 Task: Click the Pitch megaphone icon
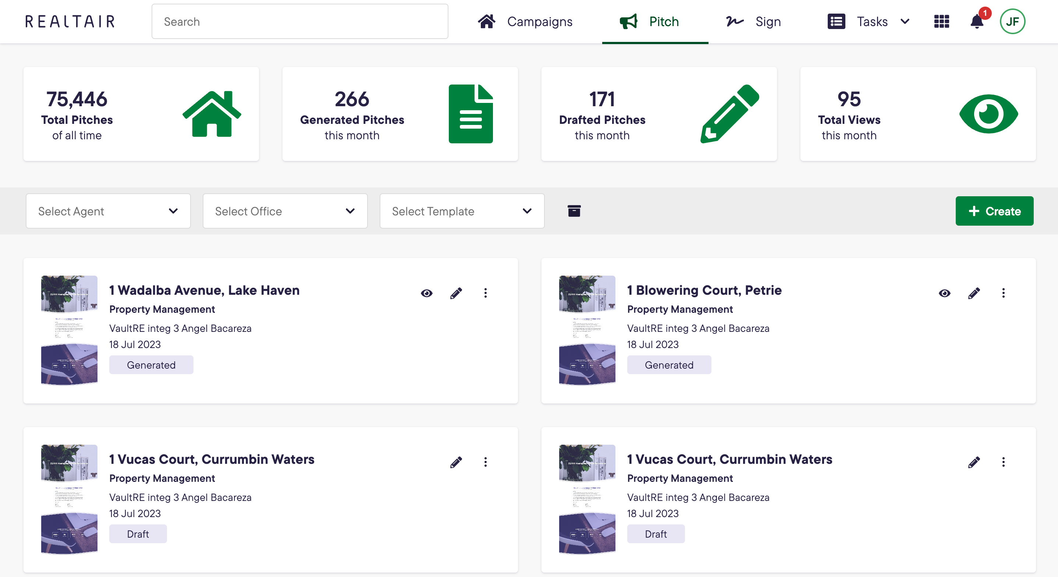tap(629, 21)
